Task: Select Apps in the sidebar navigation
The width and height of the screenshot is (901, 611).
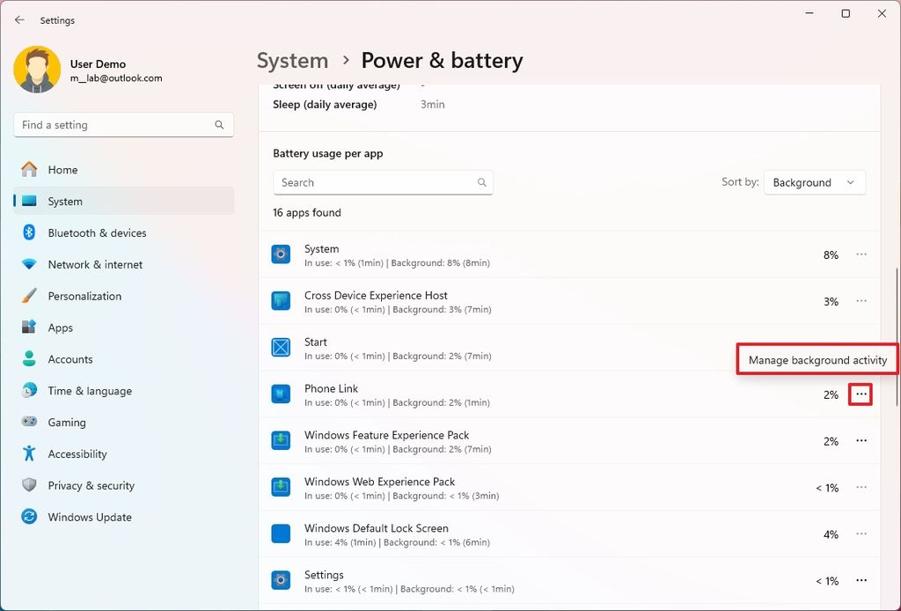Action: point(60,327)
